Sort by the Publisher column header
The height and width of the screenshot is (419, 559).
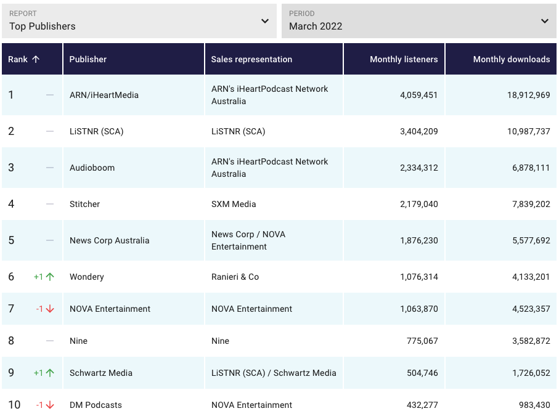coord(134,59)
